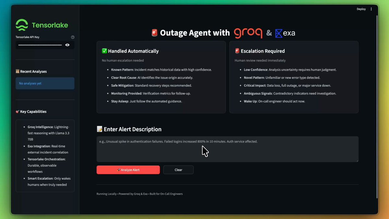Click the 'Critical Impact' bullet text
This screenshot has height=219, width=389.
click(287, 86)
